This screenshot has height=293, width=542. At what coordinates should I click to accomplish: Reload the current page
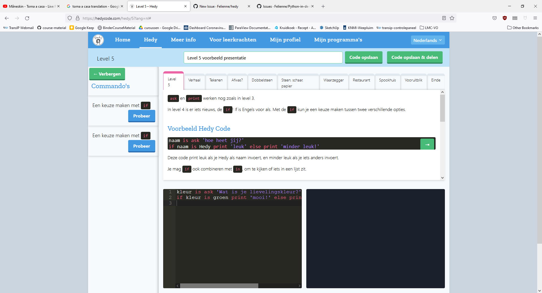click(27, 18)
